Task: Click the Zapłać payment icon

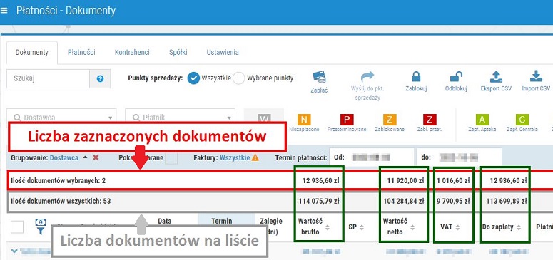Action: coord(319,77)
